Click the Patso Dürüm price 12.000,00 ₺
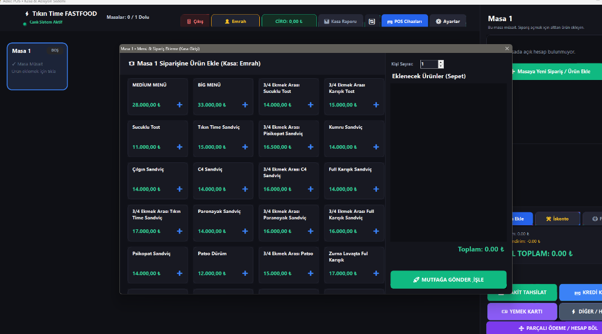602x334 pixels. pos(212,273)
